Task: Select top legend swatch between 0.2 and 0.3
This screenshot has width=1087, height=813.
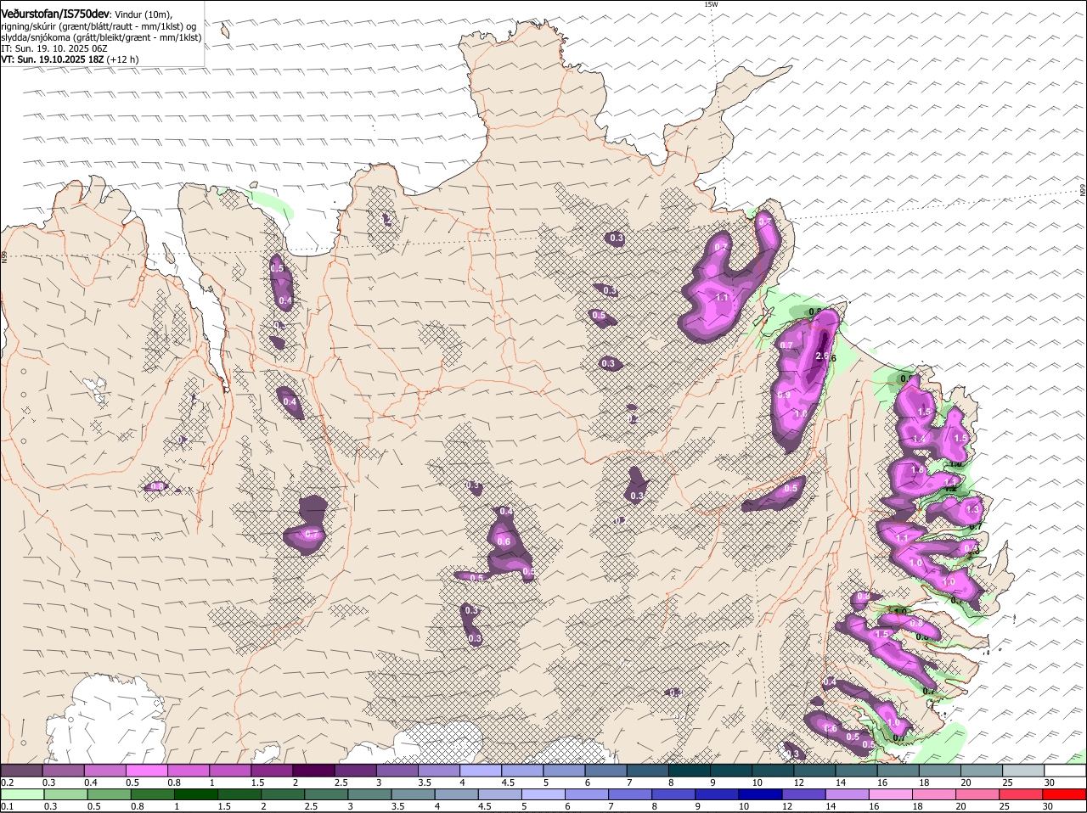Action: (x=21, y=770)
